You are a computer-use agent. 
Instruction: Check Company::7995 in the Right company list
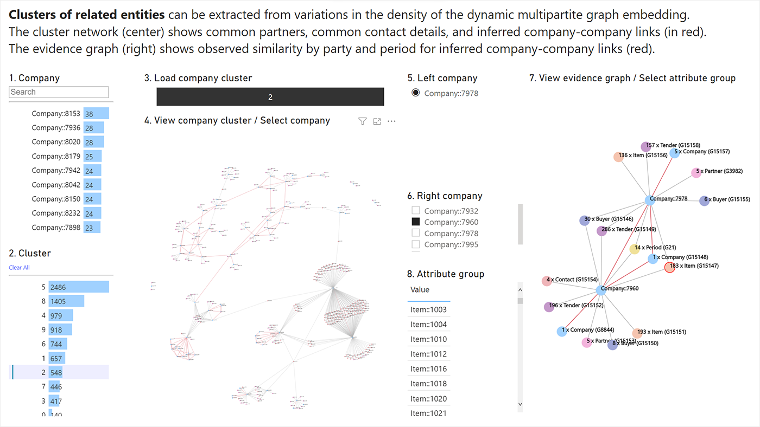point(415,244)
